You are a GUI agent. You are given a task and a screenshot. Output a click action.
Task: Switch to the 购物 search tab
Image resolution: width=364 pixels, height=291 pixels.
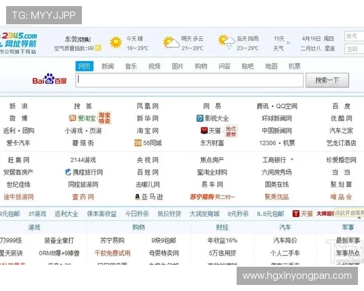coord(201,66)
